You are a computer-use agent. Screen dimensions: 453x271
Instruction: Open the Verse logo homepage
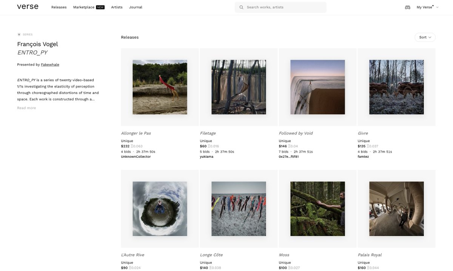coord(28,7)
